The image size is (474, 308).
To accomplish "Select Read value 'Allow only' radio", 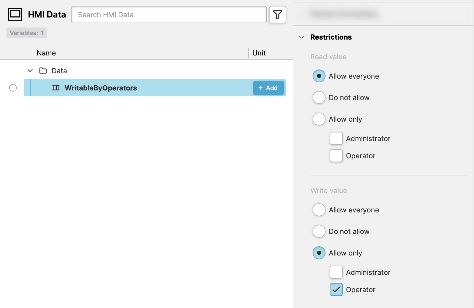I will (x=319, y=119).
